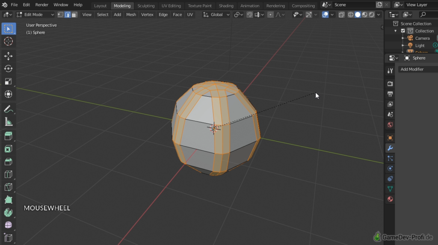The height and width of the screenshot is (245, 438).
Task: Open the Particles properties tab
Action: pos(390,158)
